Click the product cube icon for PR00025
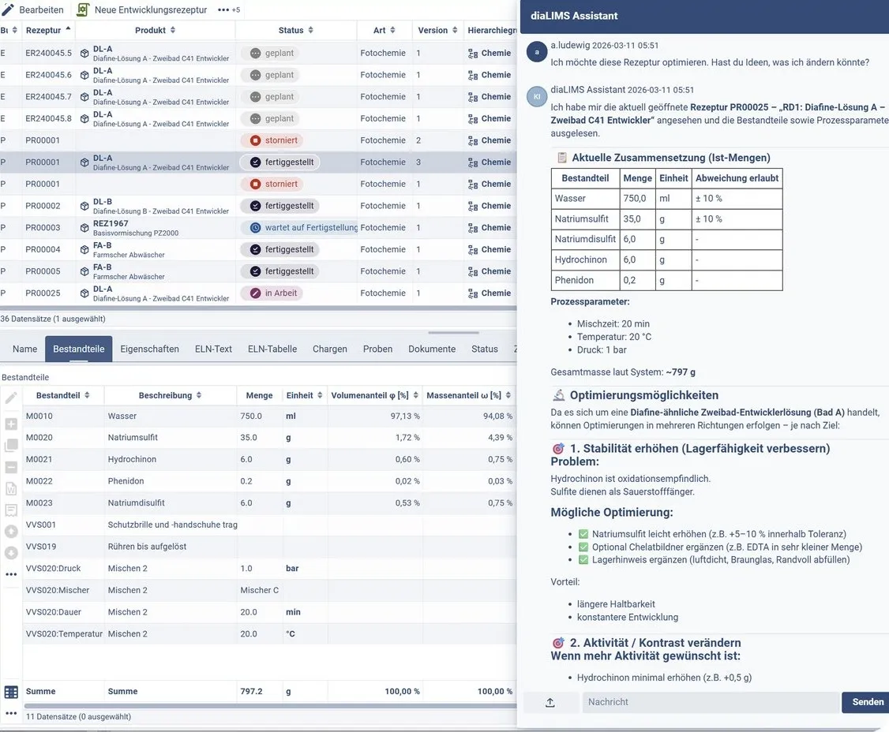The width and height of the screenshot is (889, 732). 84,293
